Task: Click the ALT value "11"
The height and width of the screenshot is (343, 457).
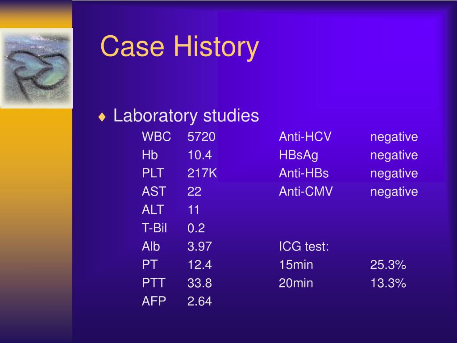Action: (194, 210)
